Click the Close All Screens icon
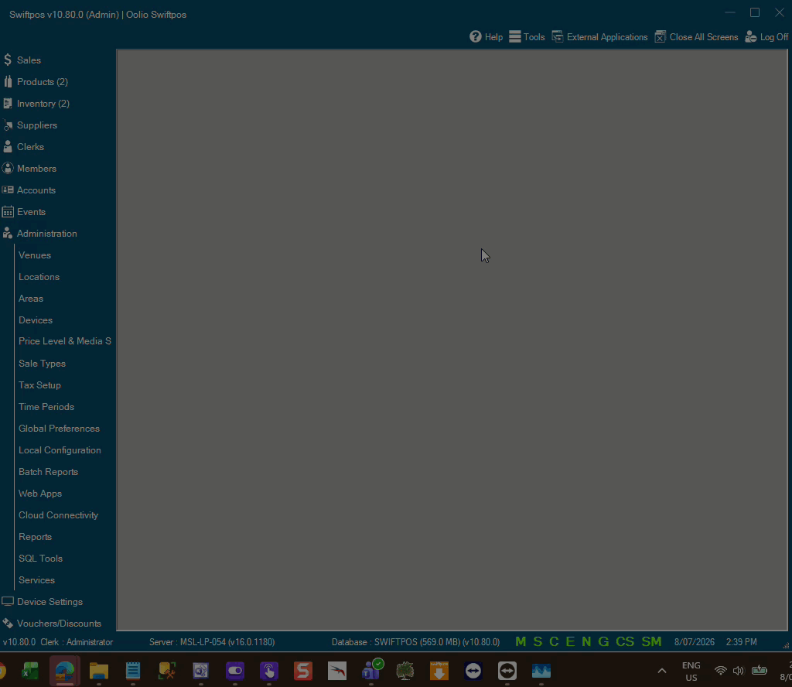Viewport: 792px width, 687px height. pos(661,36)
